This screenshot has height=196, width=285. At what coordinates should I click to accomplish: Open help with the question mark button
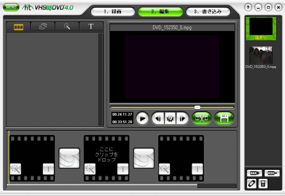point(248,8)
